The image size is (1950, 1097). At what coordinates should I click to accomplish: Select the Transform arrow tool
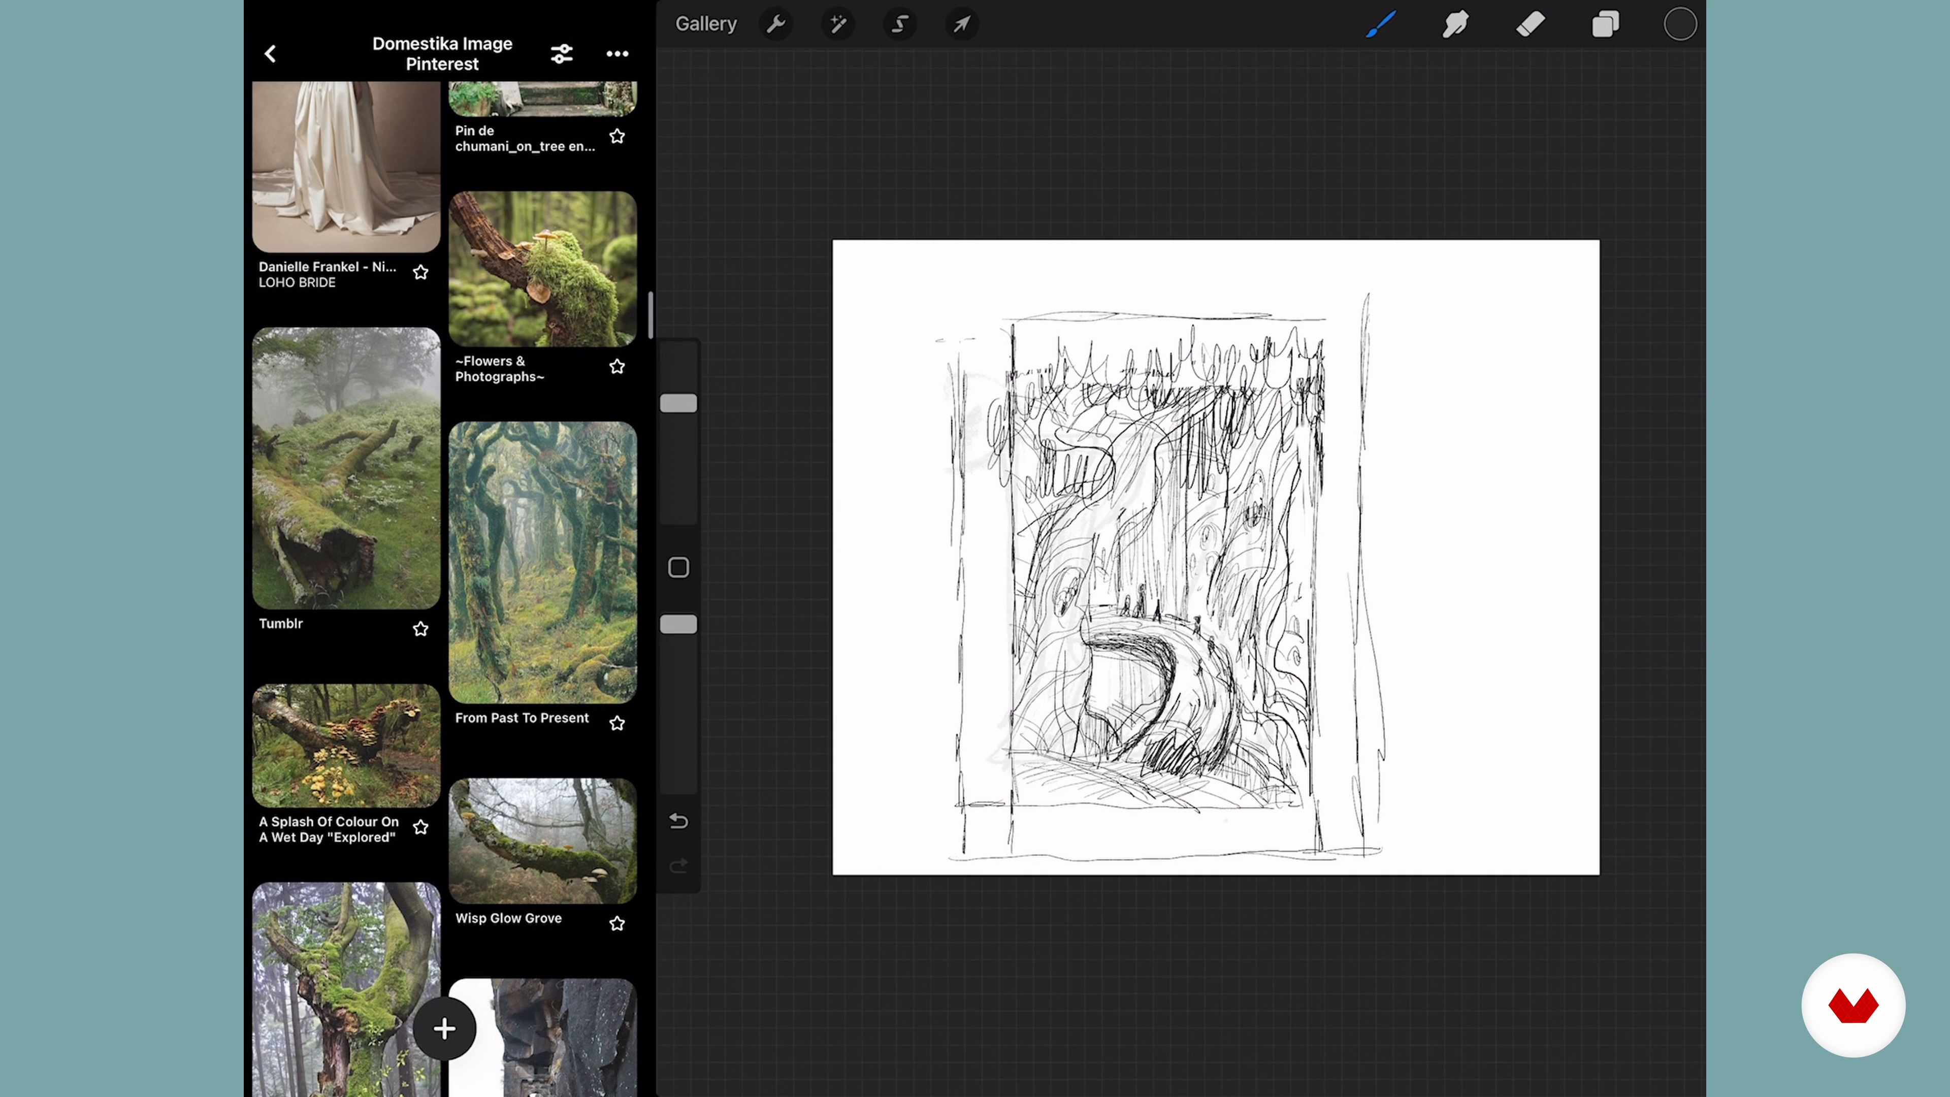pos(961,24)
